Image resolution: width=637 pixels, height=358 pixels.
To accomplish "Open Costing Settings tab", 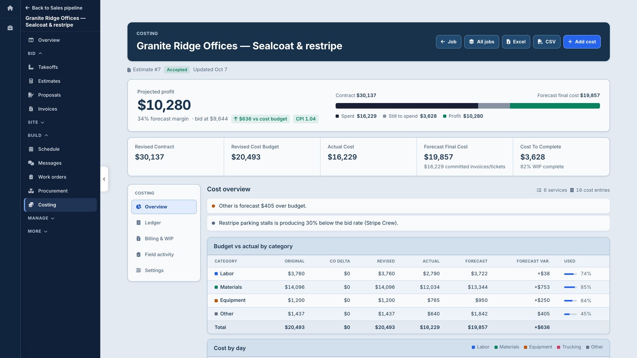I will point(164,270).
